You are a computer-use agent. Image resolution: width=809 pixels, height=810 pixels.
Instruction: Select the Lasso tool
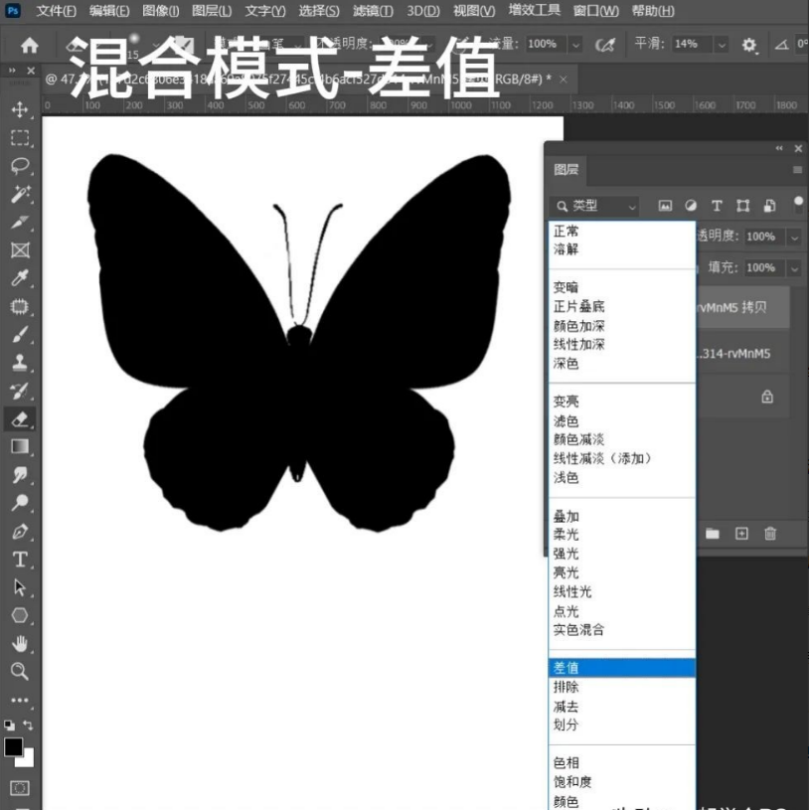[20, 166]
